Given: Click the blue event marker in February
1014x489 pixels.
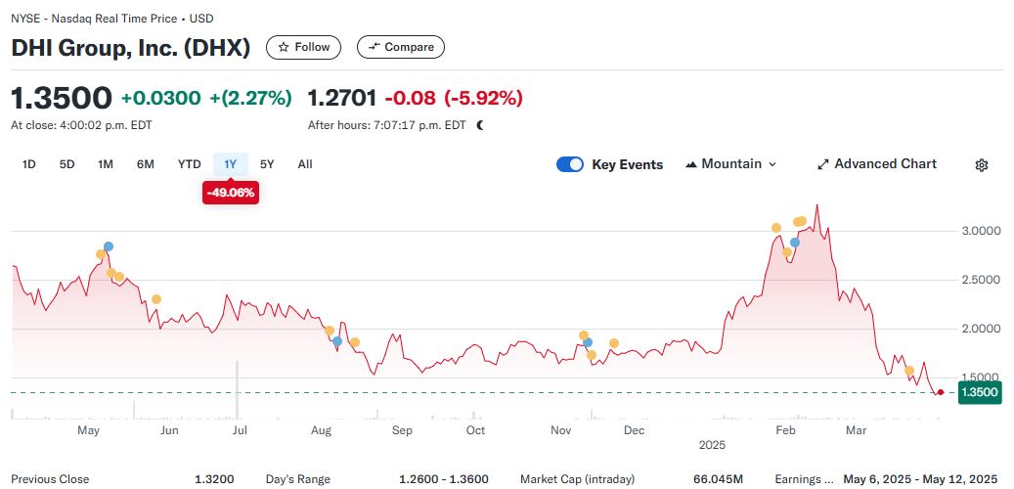Looking at the screenshot, I should pos(795,243).
